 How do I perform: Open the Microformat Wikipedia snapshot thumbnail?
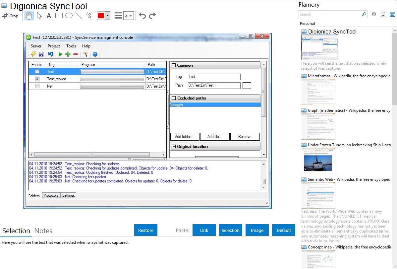click(x=318, y=92)
